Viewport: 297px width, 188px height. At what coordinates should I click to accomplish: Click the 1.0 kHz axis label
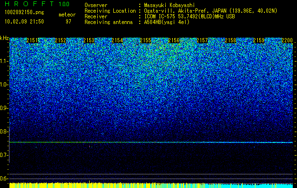[4, 85]
